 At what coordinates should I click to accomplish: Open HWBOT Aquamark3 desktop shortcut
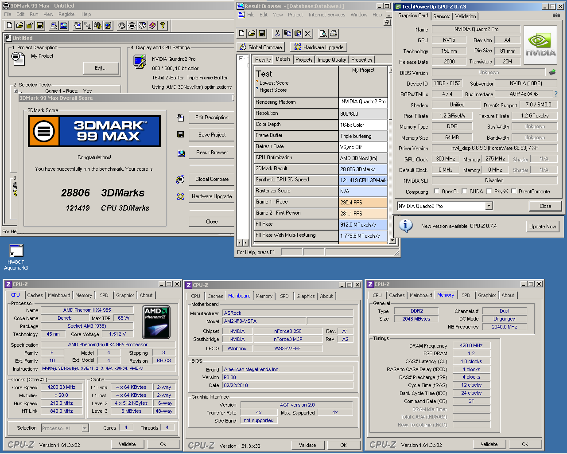pyautogui.click(x=16, y=257)
